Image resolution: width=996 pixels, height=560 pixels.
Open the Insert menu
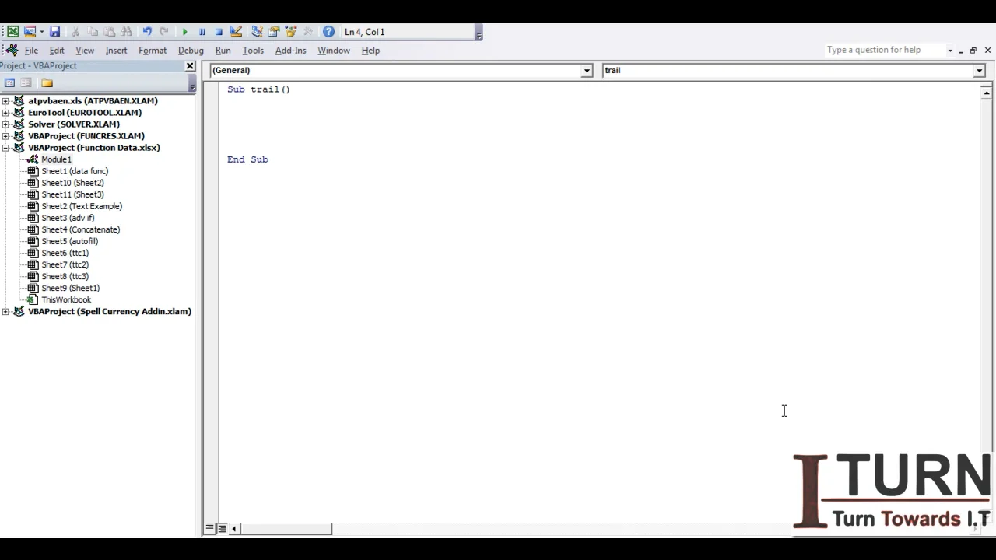(116, 51)
